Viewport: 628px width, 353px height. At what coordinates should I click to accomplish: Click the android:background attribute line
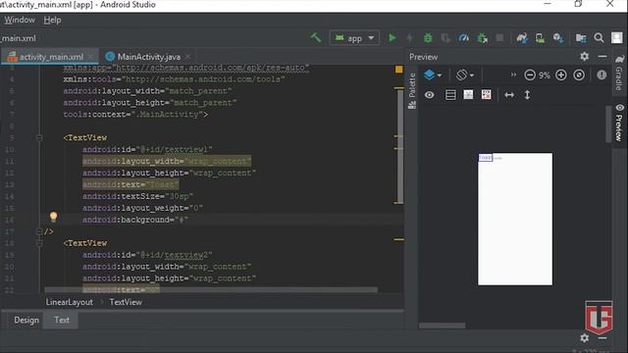(x=135, y=220)
